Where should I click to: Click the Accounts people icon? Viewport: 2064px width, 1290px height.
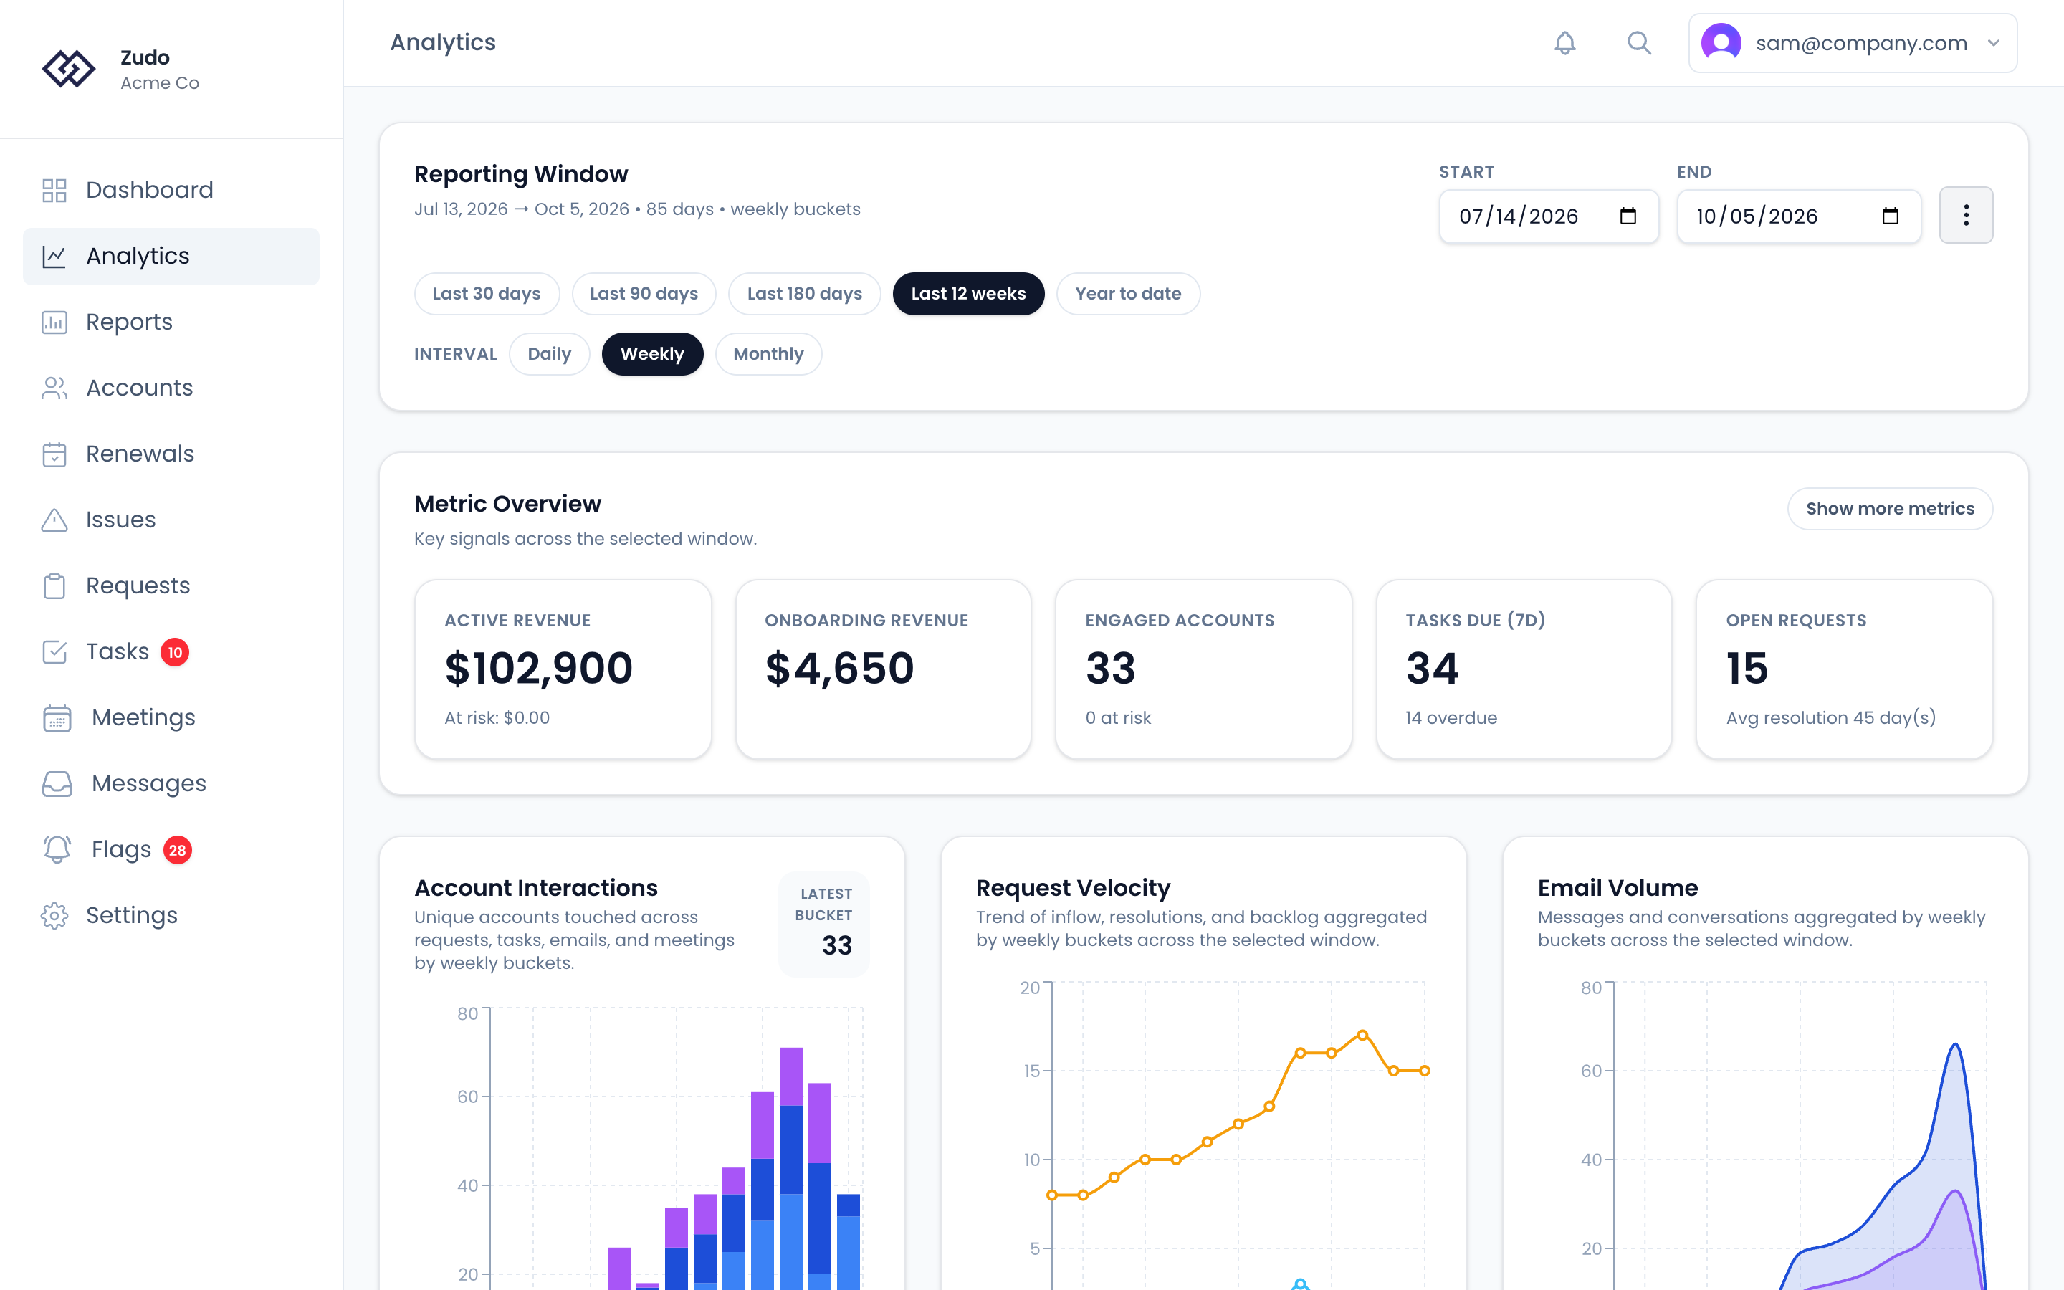click(54, 388)
